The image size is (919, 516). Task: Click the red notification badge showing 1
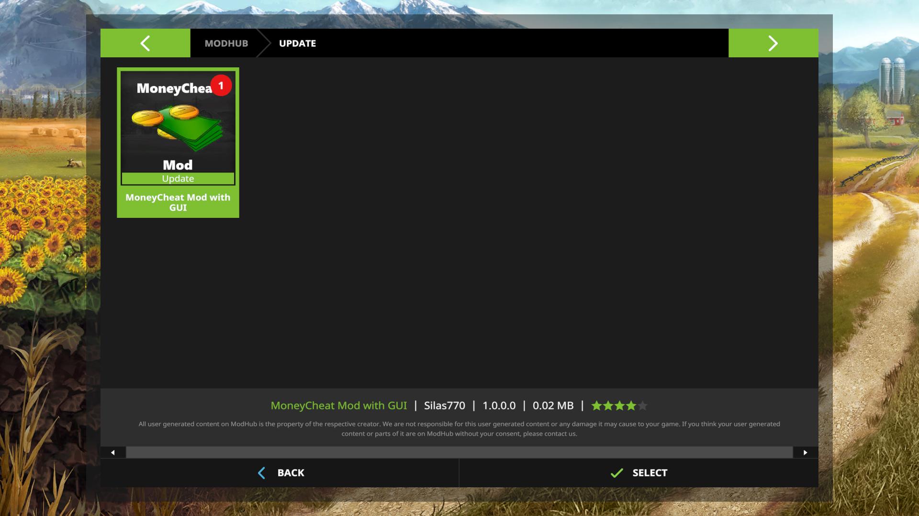[221, 86]
